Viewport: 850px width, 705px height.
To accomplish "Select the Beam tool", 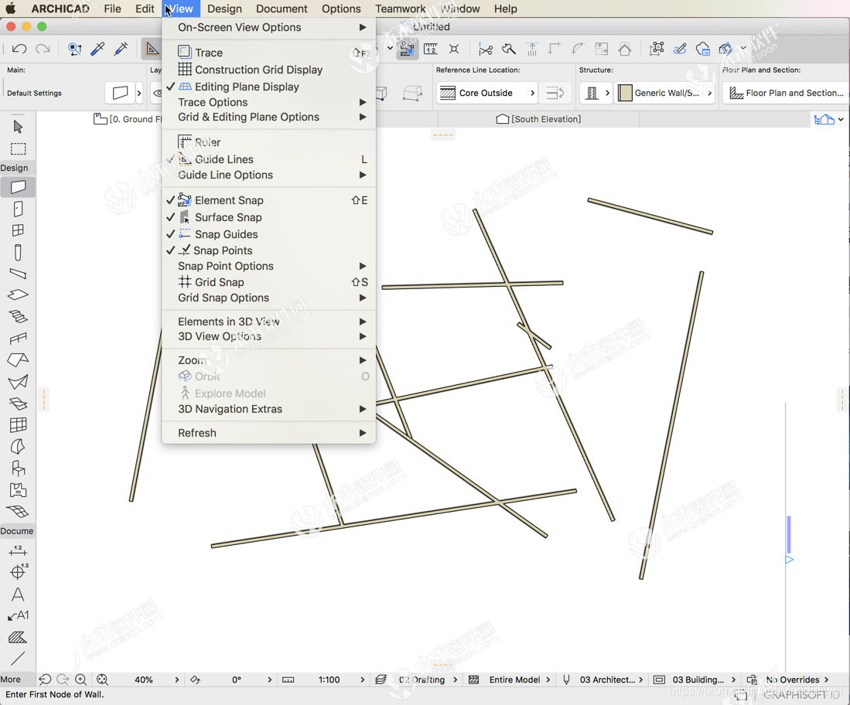I will click(x=18, y=274).
